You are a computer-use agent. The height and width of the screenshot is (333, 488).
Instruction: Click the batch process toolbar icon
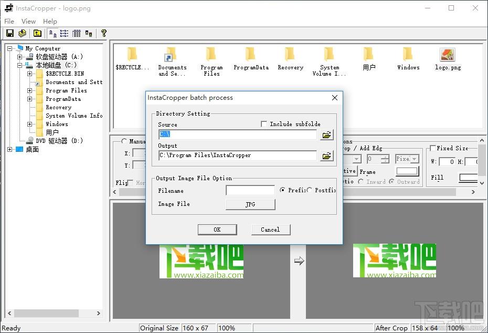[22, 33]
